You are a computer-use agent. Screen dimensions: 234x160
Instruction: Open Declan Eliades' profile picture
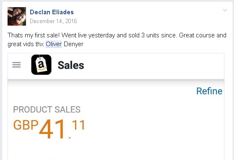point(17,16)
